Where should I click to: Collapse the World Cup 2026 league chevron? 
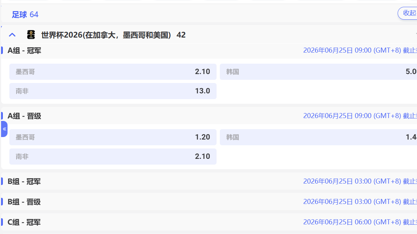(x=12, y=35)
